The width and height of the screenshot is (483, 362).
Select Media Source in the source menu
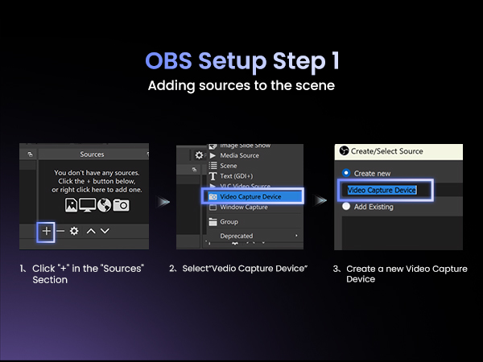(240, 155)
